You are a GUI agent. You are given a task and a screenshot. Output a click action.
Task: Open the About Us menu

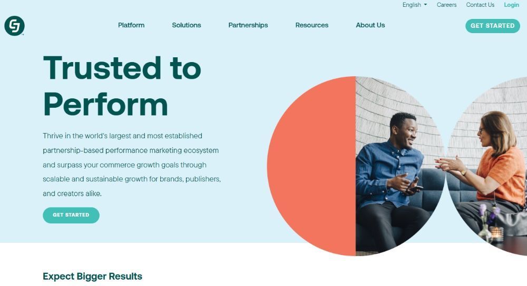coord(370,25)
